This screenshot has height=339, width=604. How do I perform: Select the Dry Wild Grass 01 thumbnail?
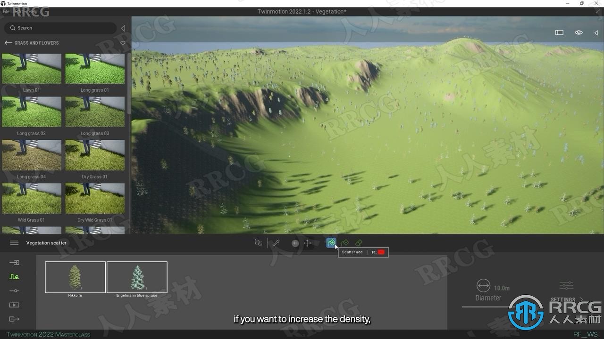coord(95,199)
